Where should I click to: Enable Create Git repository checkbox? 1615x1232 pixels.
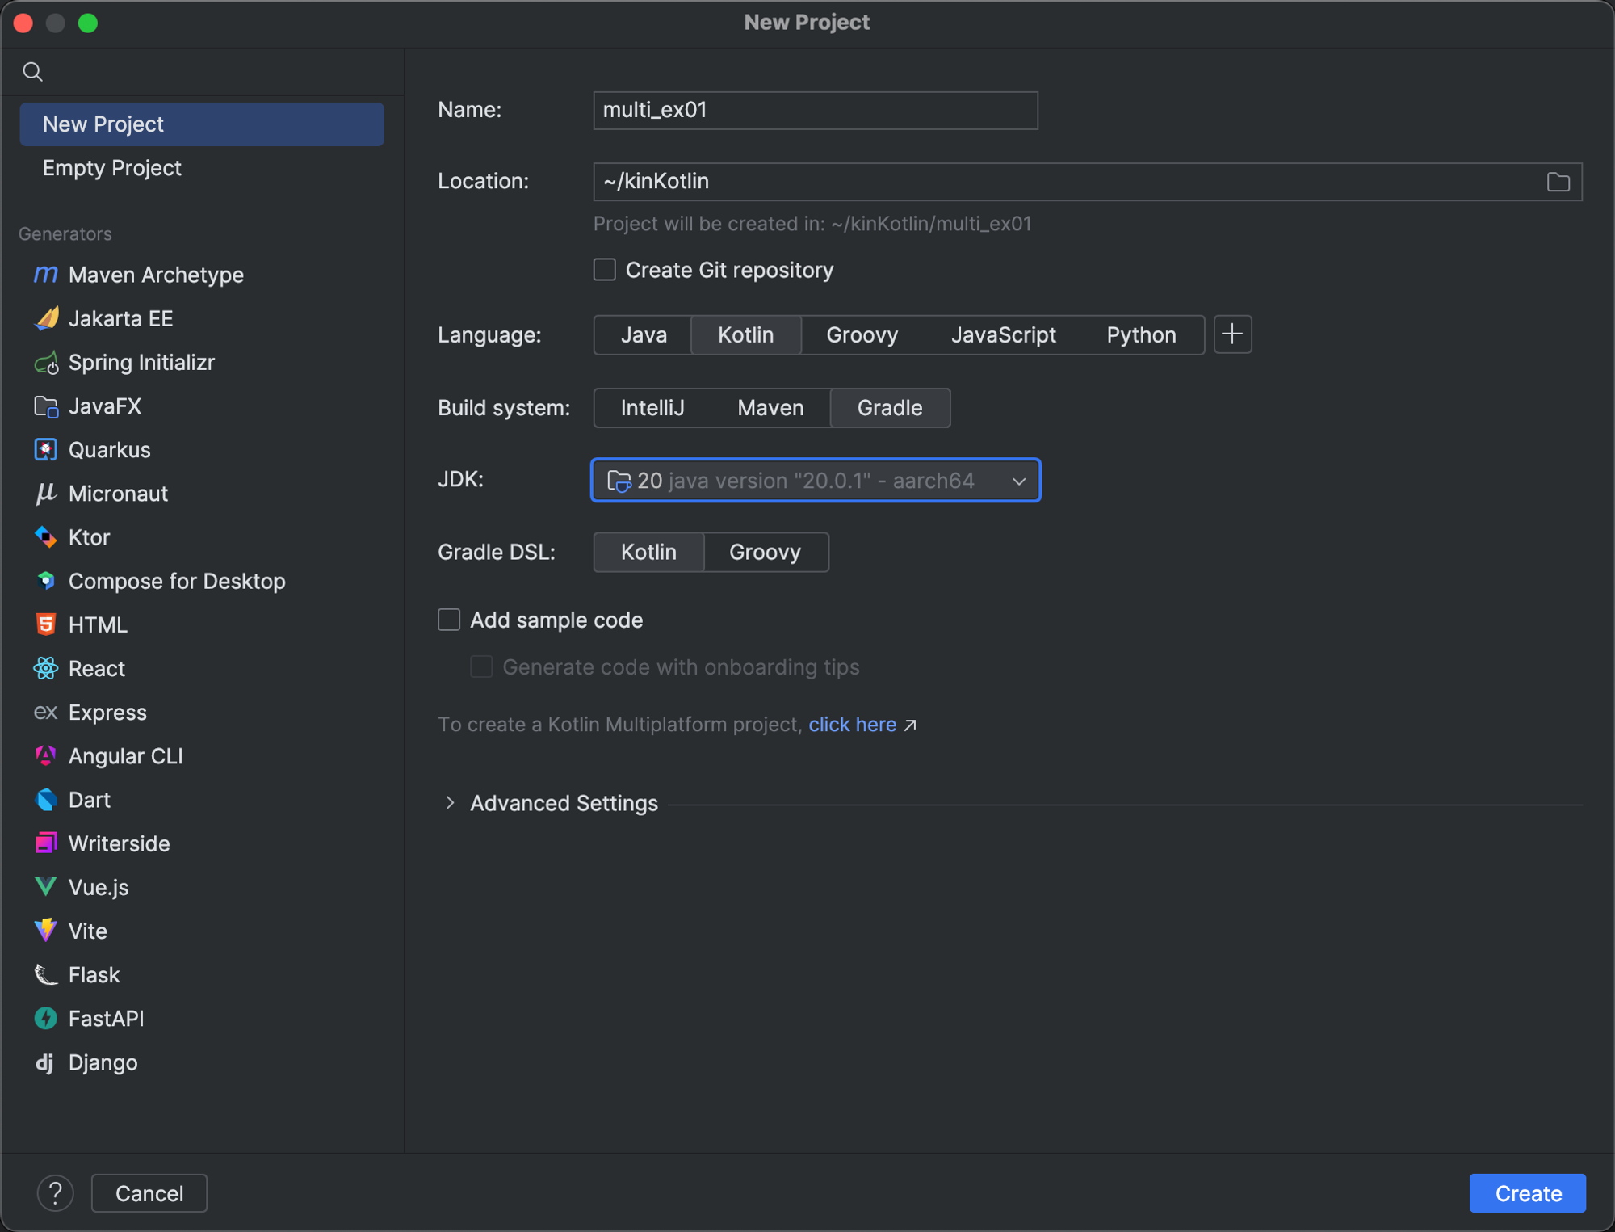pyautogui.click(x=605, y=270)
